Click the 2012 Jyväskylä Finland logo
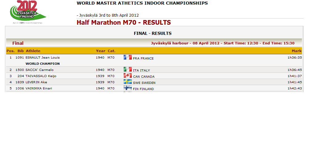This screenshot has height=148, width=309. 28,12
